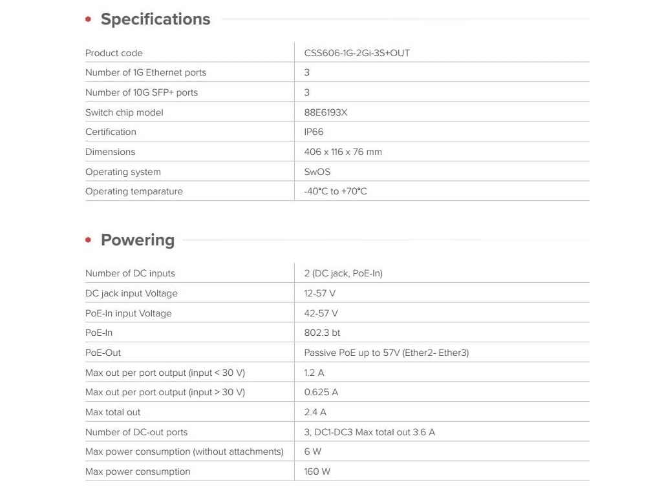
Task: Click the Max total out label
Action: [112, 412]
